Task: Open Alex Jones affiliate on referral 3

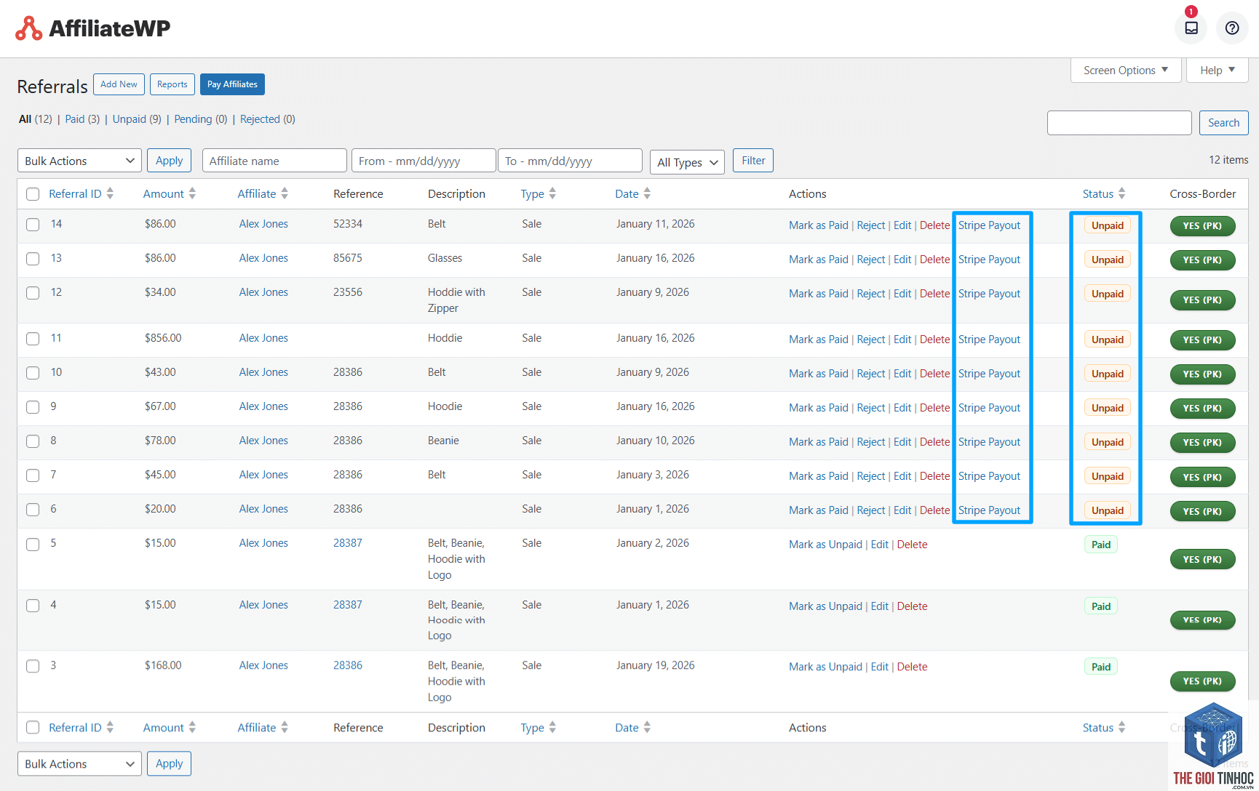Action: click(263, 665)
